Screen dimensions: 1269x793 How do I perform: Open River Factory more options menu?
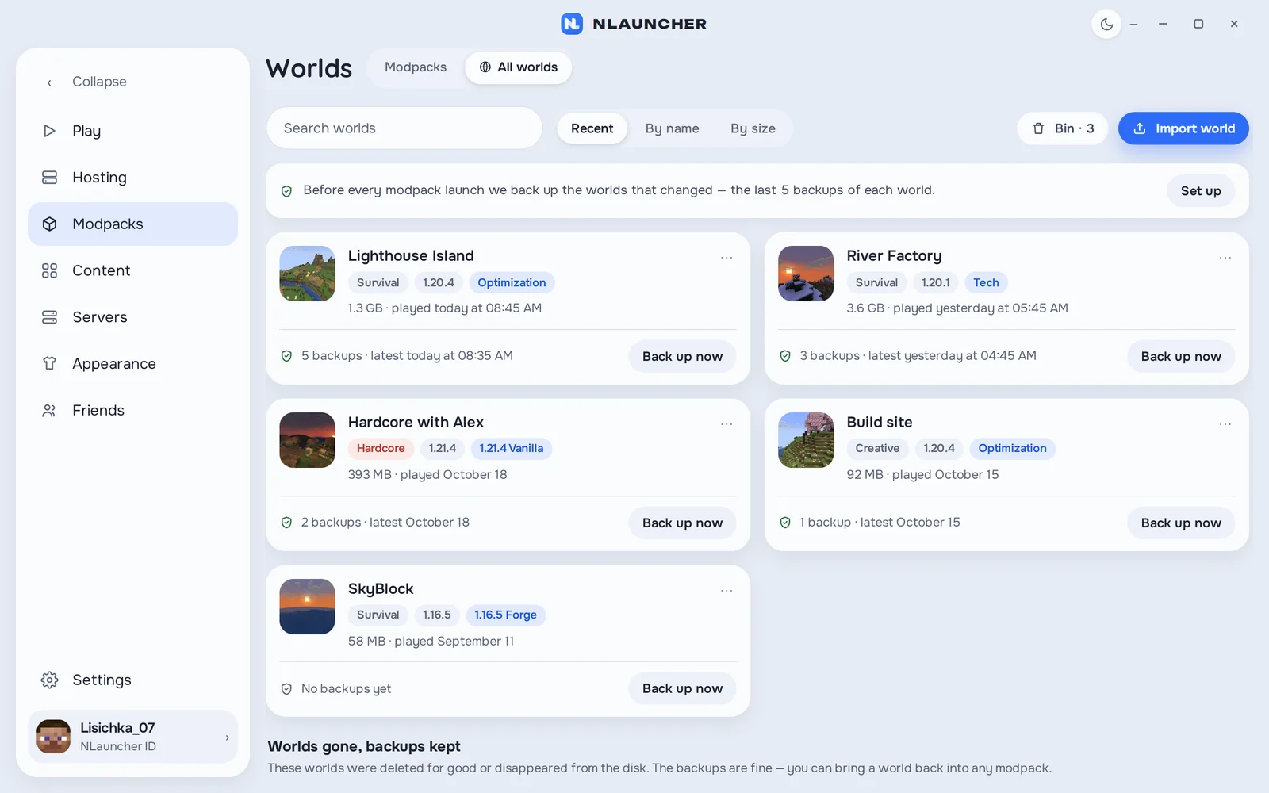[1225, 258]
